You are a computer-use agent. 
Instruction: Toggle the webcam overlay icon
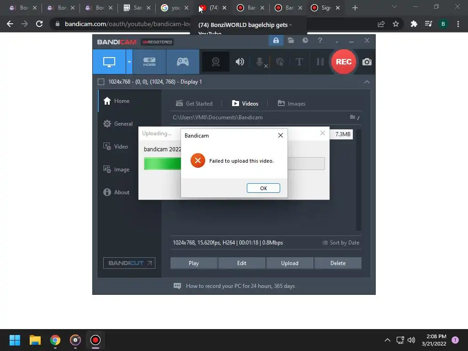216,62
